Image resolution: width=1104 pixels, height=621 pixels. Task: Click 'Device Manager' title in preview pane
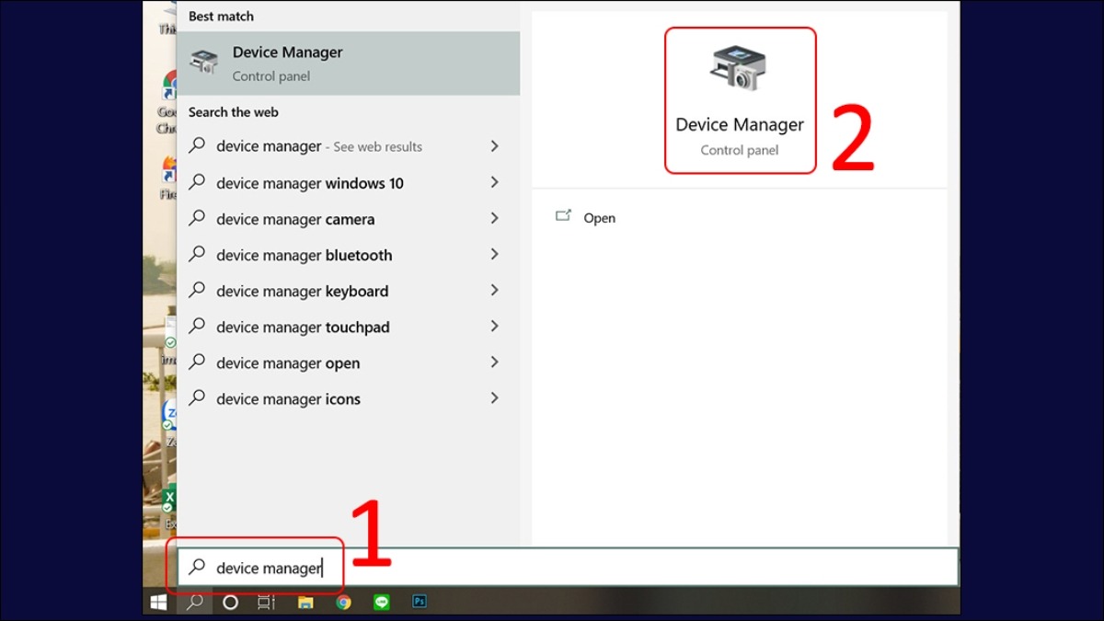click(740, 125)
